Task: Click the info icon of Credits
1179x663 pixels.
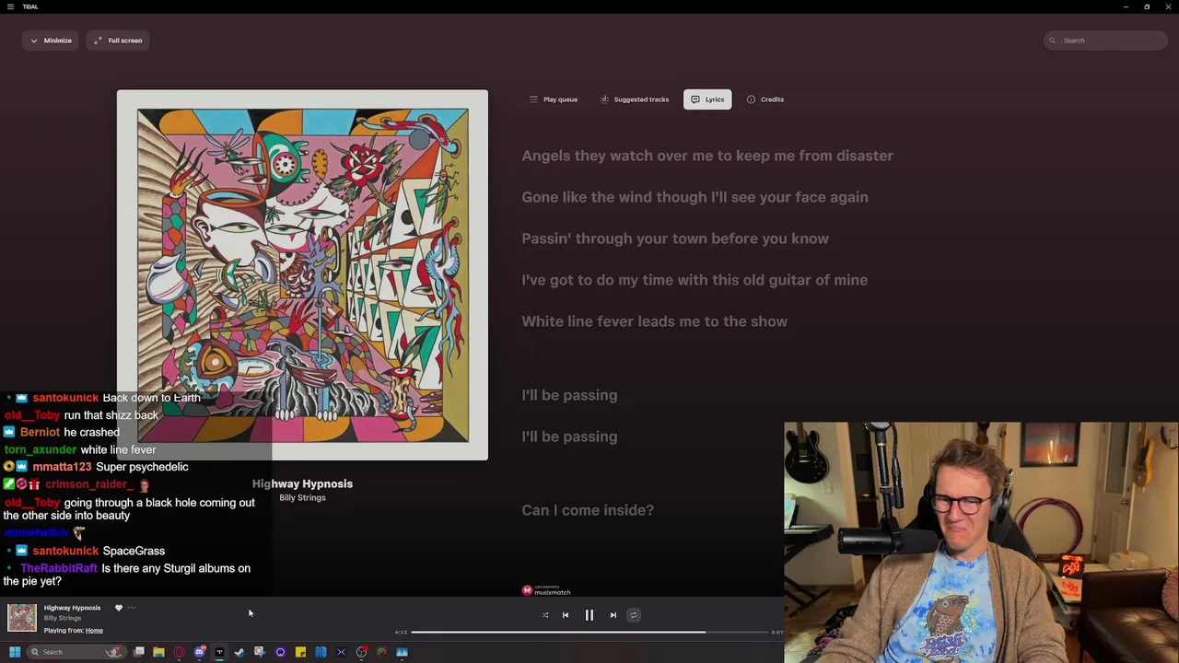Action: click(751, 99)
